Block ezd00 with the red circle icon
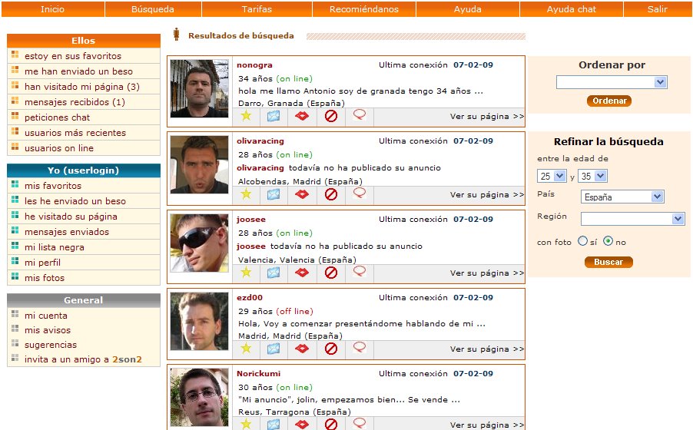The width and height of the screenshot is (693, 430). (331, 349)
